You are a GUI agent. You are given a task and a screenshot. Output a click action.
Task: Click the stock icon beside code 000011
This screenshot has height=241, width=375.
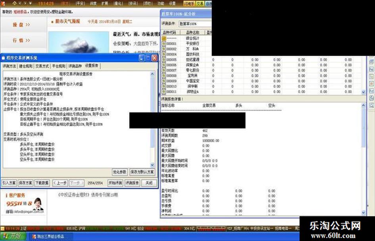tap(164, 91)
